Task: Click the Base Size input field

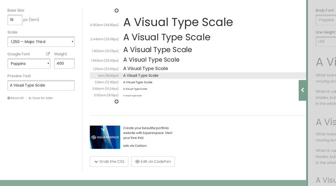Action: tap(14, 20)
